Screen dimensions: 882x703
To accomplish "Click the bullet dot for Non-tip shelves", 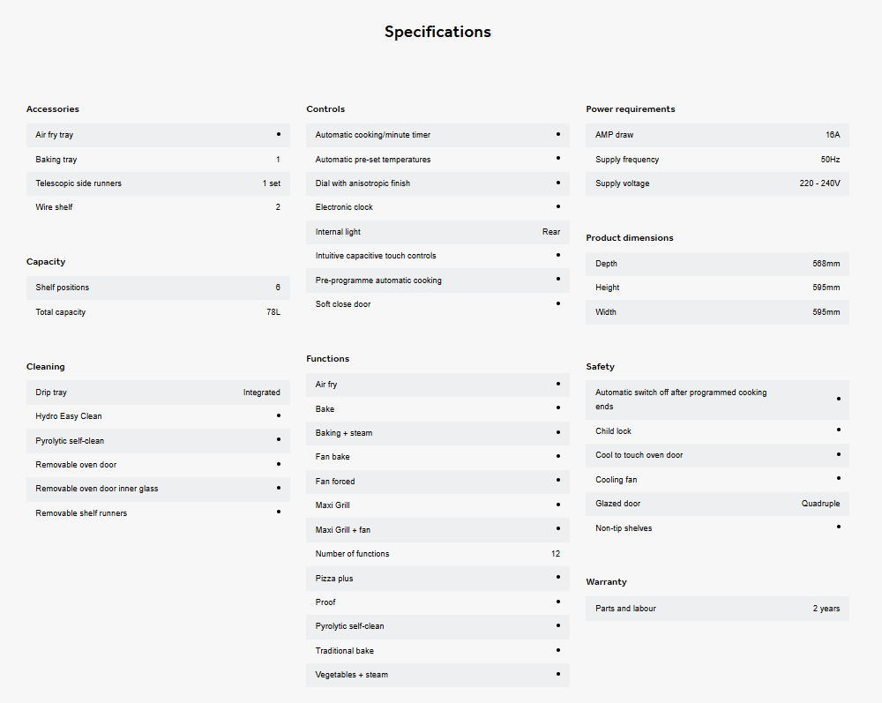I will [838, 527].
